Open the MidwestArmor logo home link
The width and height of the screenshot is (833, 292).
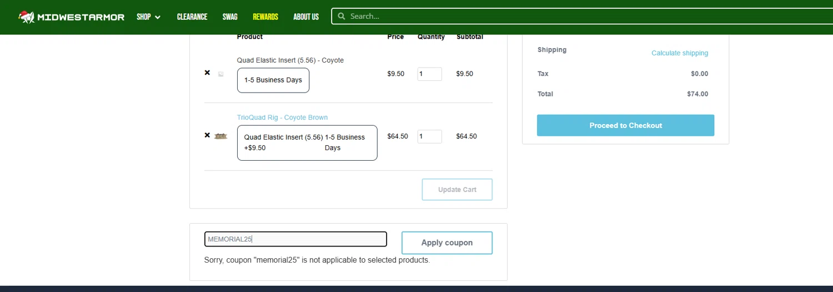[71, 17]
